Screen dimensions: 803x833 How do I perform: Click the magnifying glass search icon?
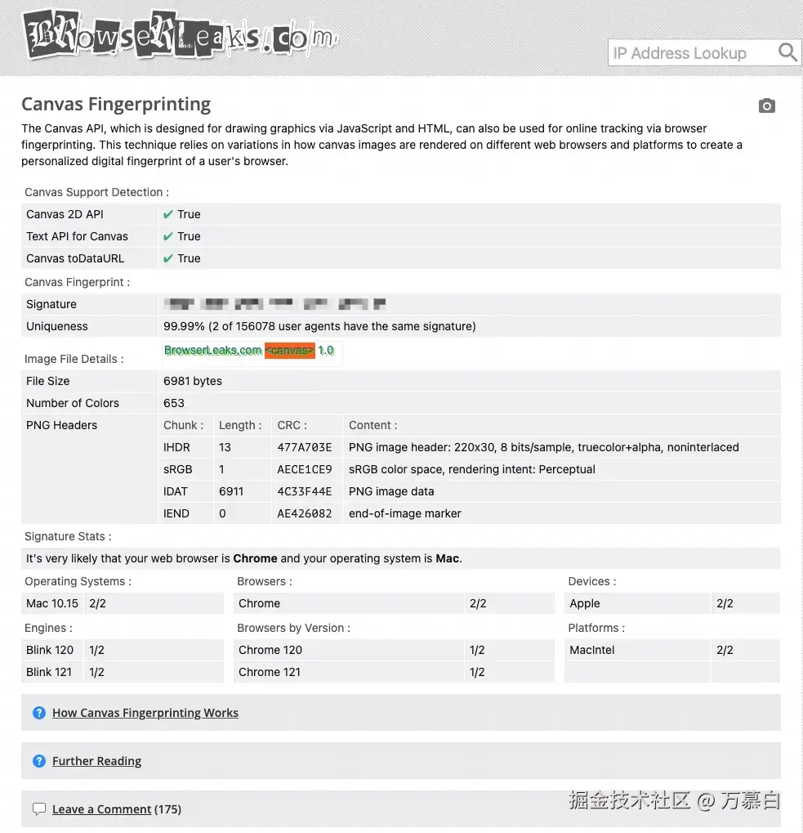(787, 52)
